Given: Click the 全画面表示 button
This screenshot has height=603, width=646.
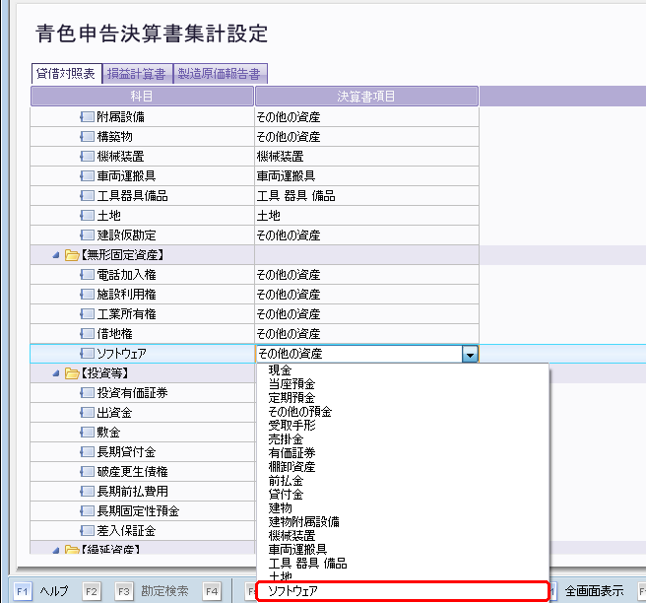Looking at the screenshot, I should (594, 591).
